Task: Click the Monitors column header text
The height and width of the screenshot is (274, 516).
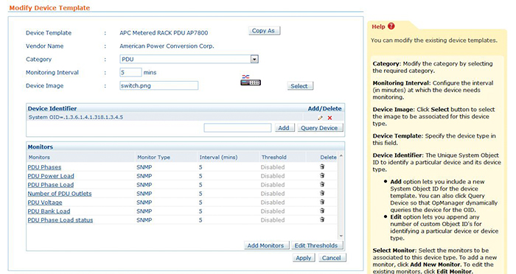Action: coord(39,157)
